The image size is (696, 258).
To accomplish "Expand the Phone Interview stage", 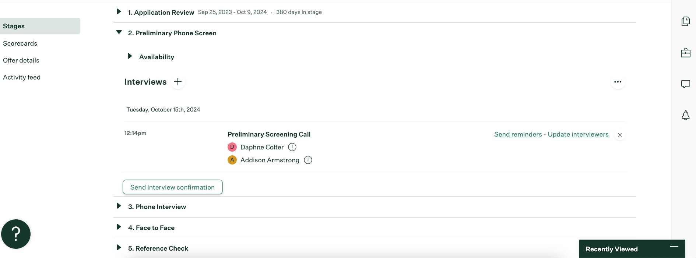I will click(x=119, y=206).
